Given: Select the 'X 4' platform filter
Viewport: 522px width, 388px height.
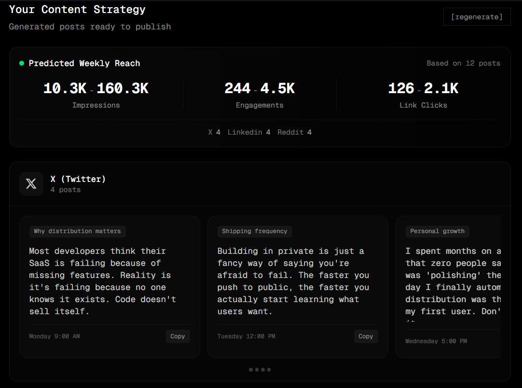Looking at the screenshot, I should 214,132.
